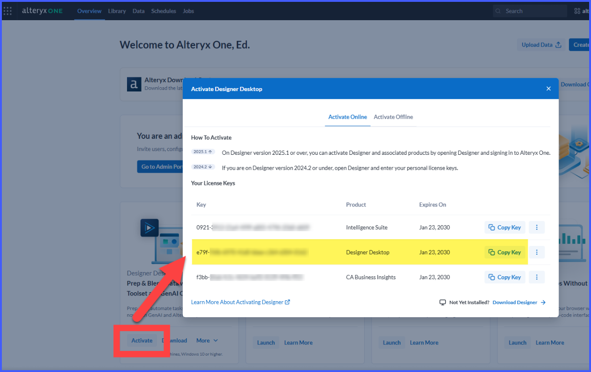Open Learn More About Activating Designer link

tap(240, 302)
